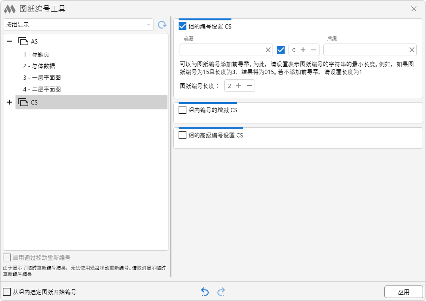Image resolution: width=426 pixels, height=301 pixels.
Task: Decrease the start number with minus
Action: click(x=314, y=50)
